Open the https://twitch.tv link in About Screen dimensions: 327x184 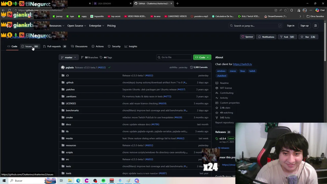pos(242,64)
